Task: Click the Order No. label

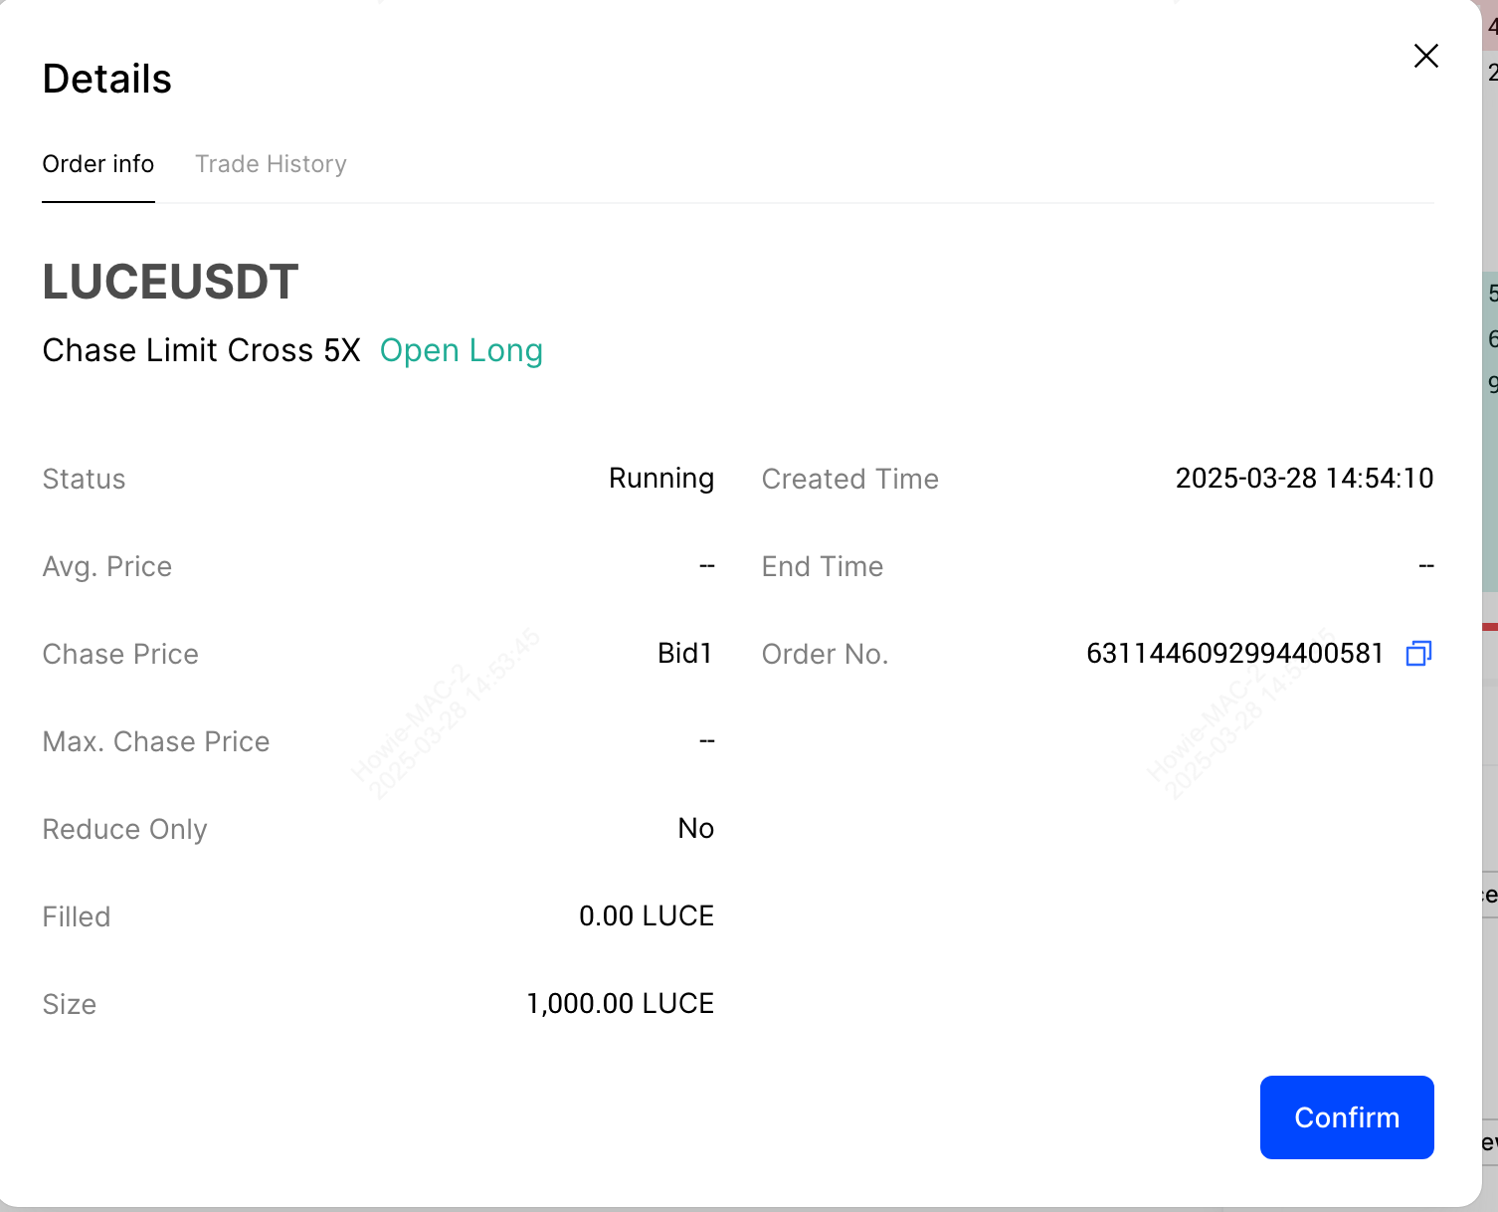Action: pos(825,655)
